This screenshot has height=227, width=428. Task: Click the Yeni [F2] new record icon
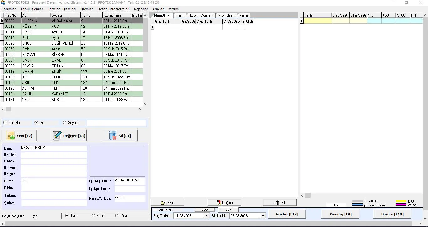tap(11, 136)
